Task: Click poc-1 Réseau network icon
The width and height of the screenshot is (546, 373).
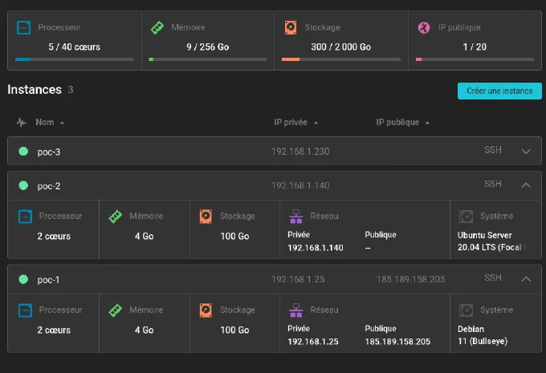Action: point(296,310)
